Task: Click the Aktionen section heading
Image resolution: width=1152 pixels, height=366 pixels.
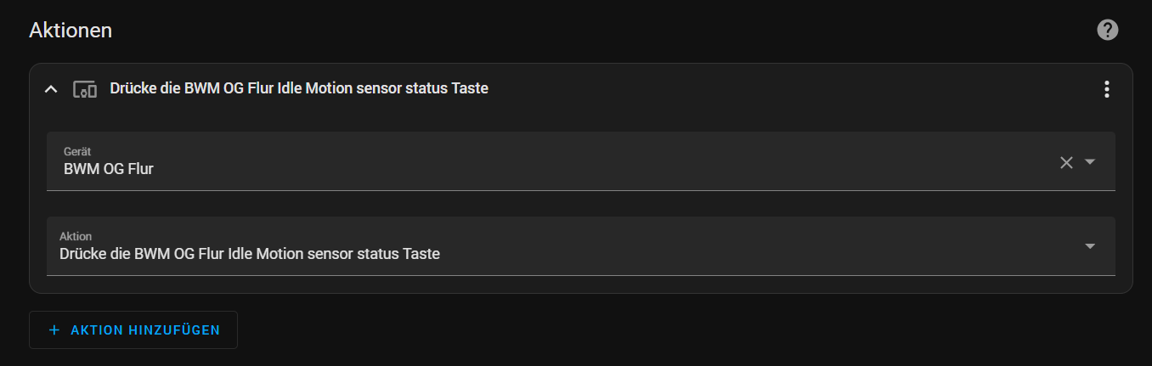Action: (71, 31)
